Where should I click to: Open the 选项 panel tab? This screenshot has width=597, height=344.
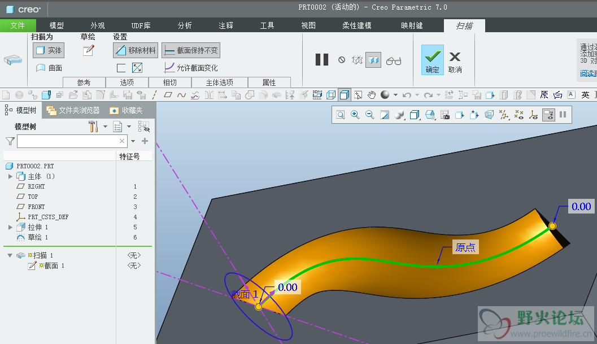pyautogui.click(x=127, y=82)
